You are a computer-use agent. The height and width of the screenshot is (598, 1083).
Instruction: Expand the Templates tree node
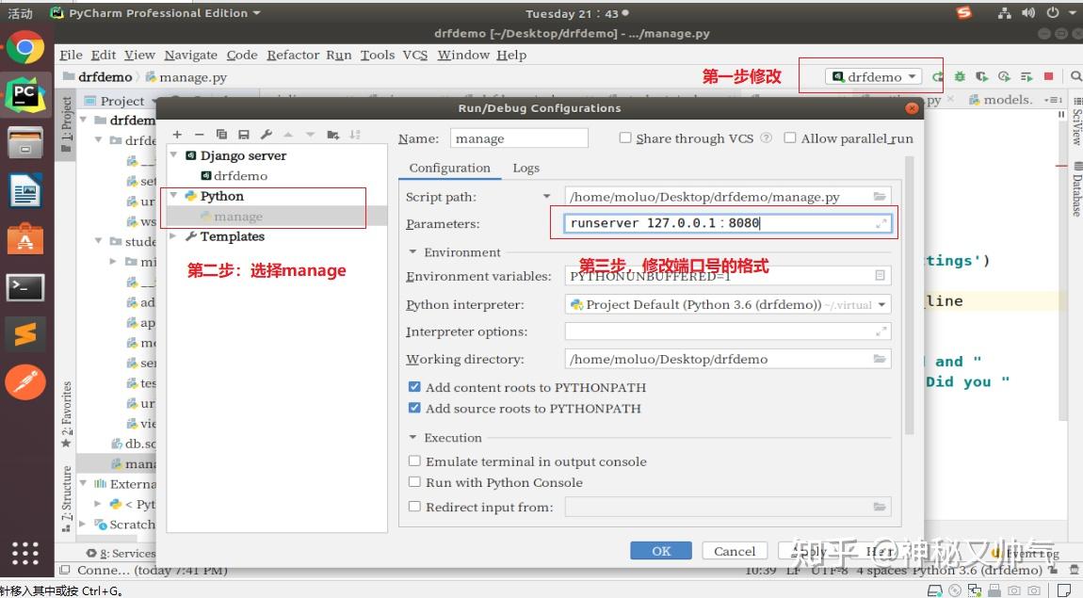pos(172,236)
